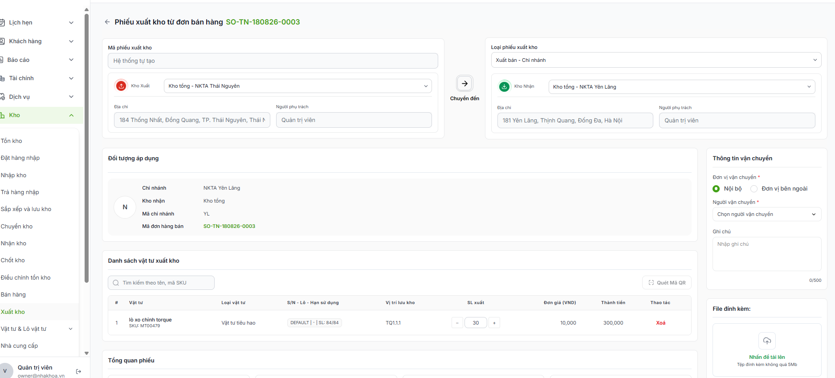The width and height of the screenshot is (835, 378).
Task: Select the Nội bộ radio option
Action: pos(716,189)
